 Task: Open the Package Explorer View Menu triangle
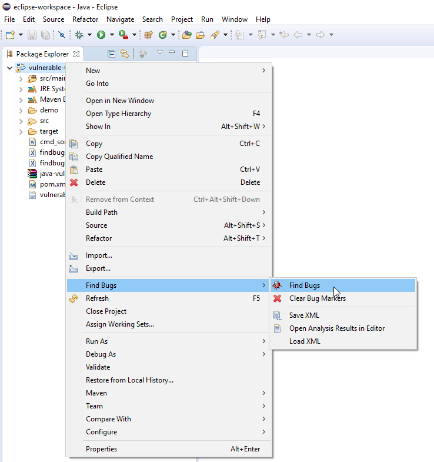160,52
